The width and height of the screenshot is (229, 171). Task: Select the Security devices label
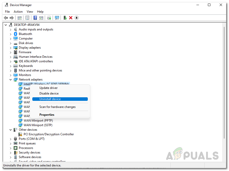point(30,153)
